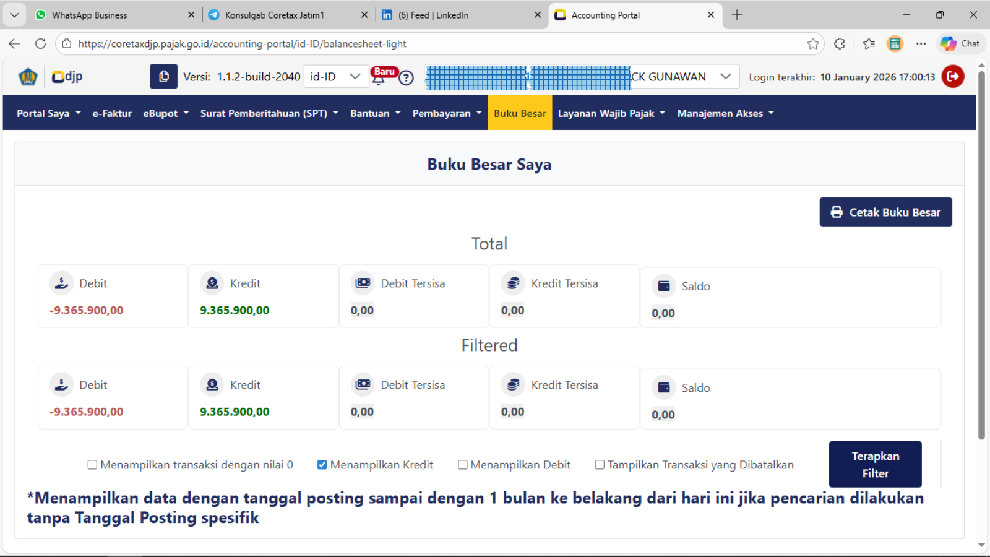The height and width of the screenshot is (557, 990).
Task: Open the e-Faktur menu item
Action: (112, 113)
